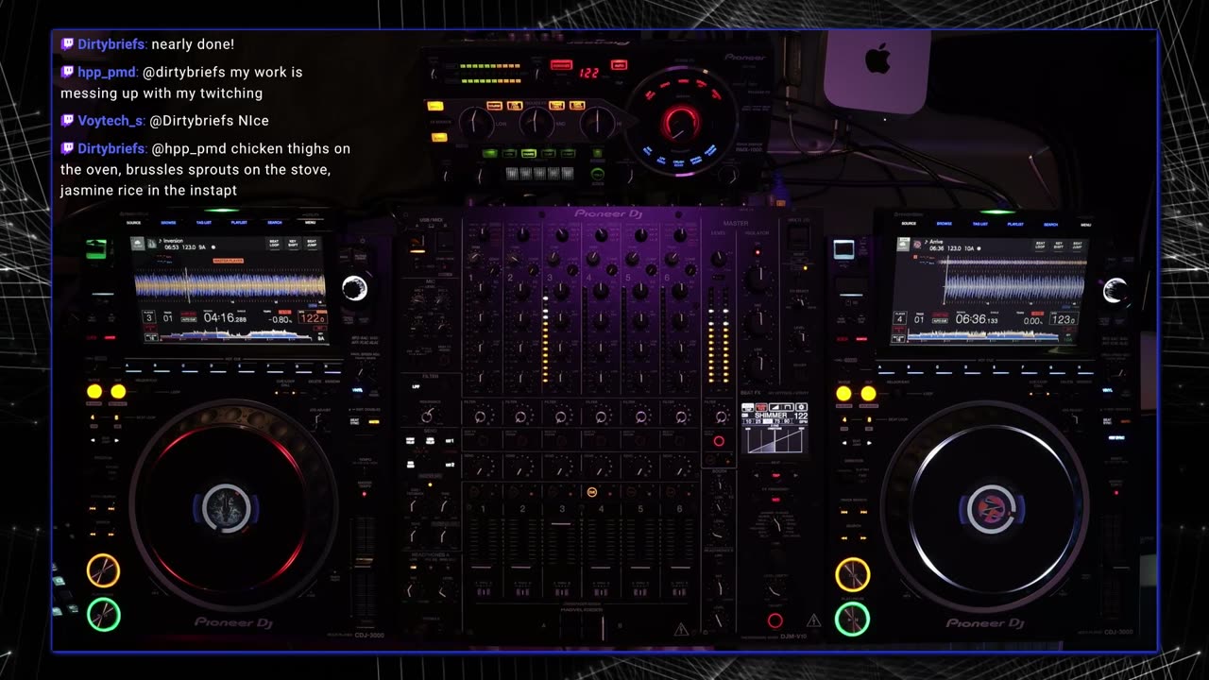This screenshot has width=1209, height=680.
Task: Click the 122.0 BPM readout on left deck
Action: coord(312,319)
